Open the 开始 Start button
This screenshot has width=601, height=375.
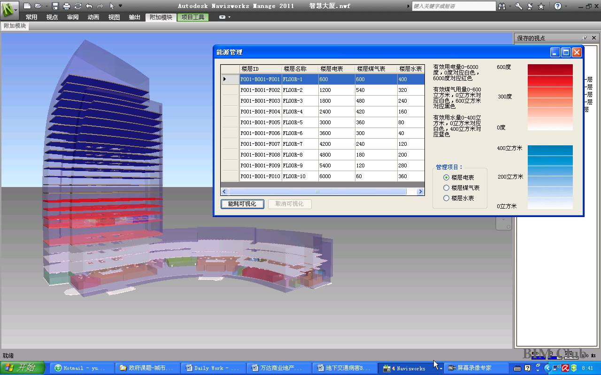pos(23,368)
